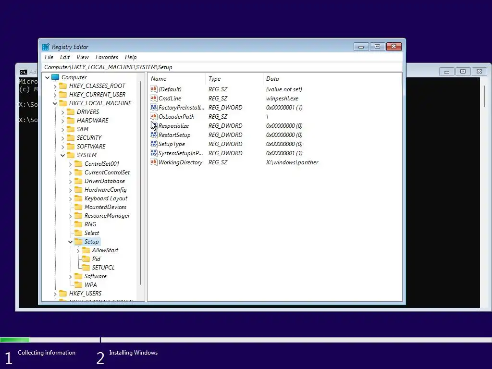This screenshot has height=369, width=492.
Task: Maximize the Registry Editor window
Action: click(377, 47)
